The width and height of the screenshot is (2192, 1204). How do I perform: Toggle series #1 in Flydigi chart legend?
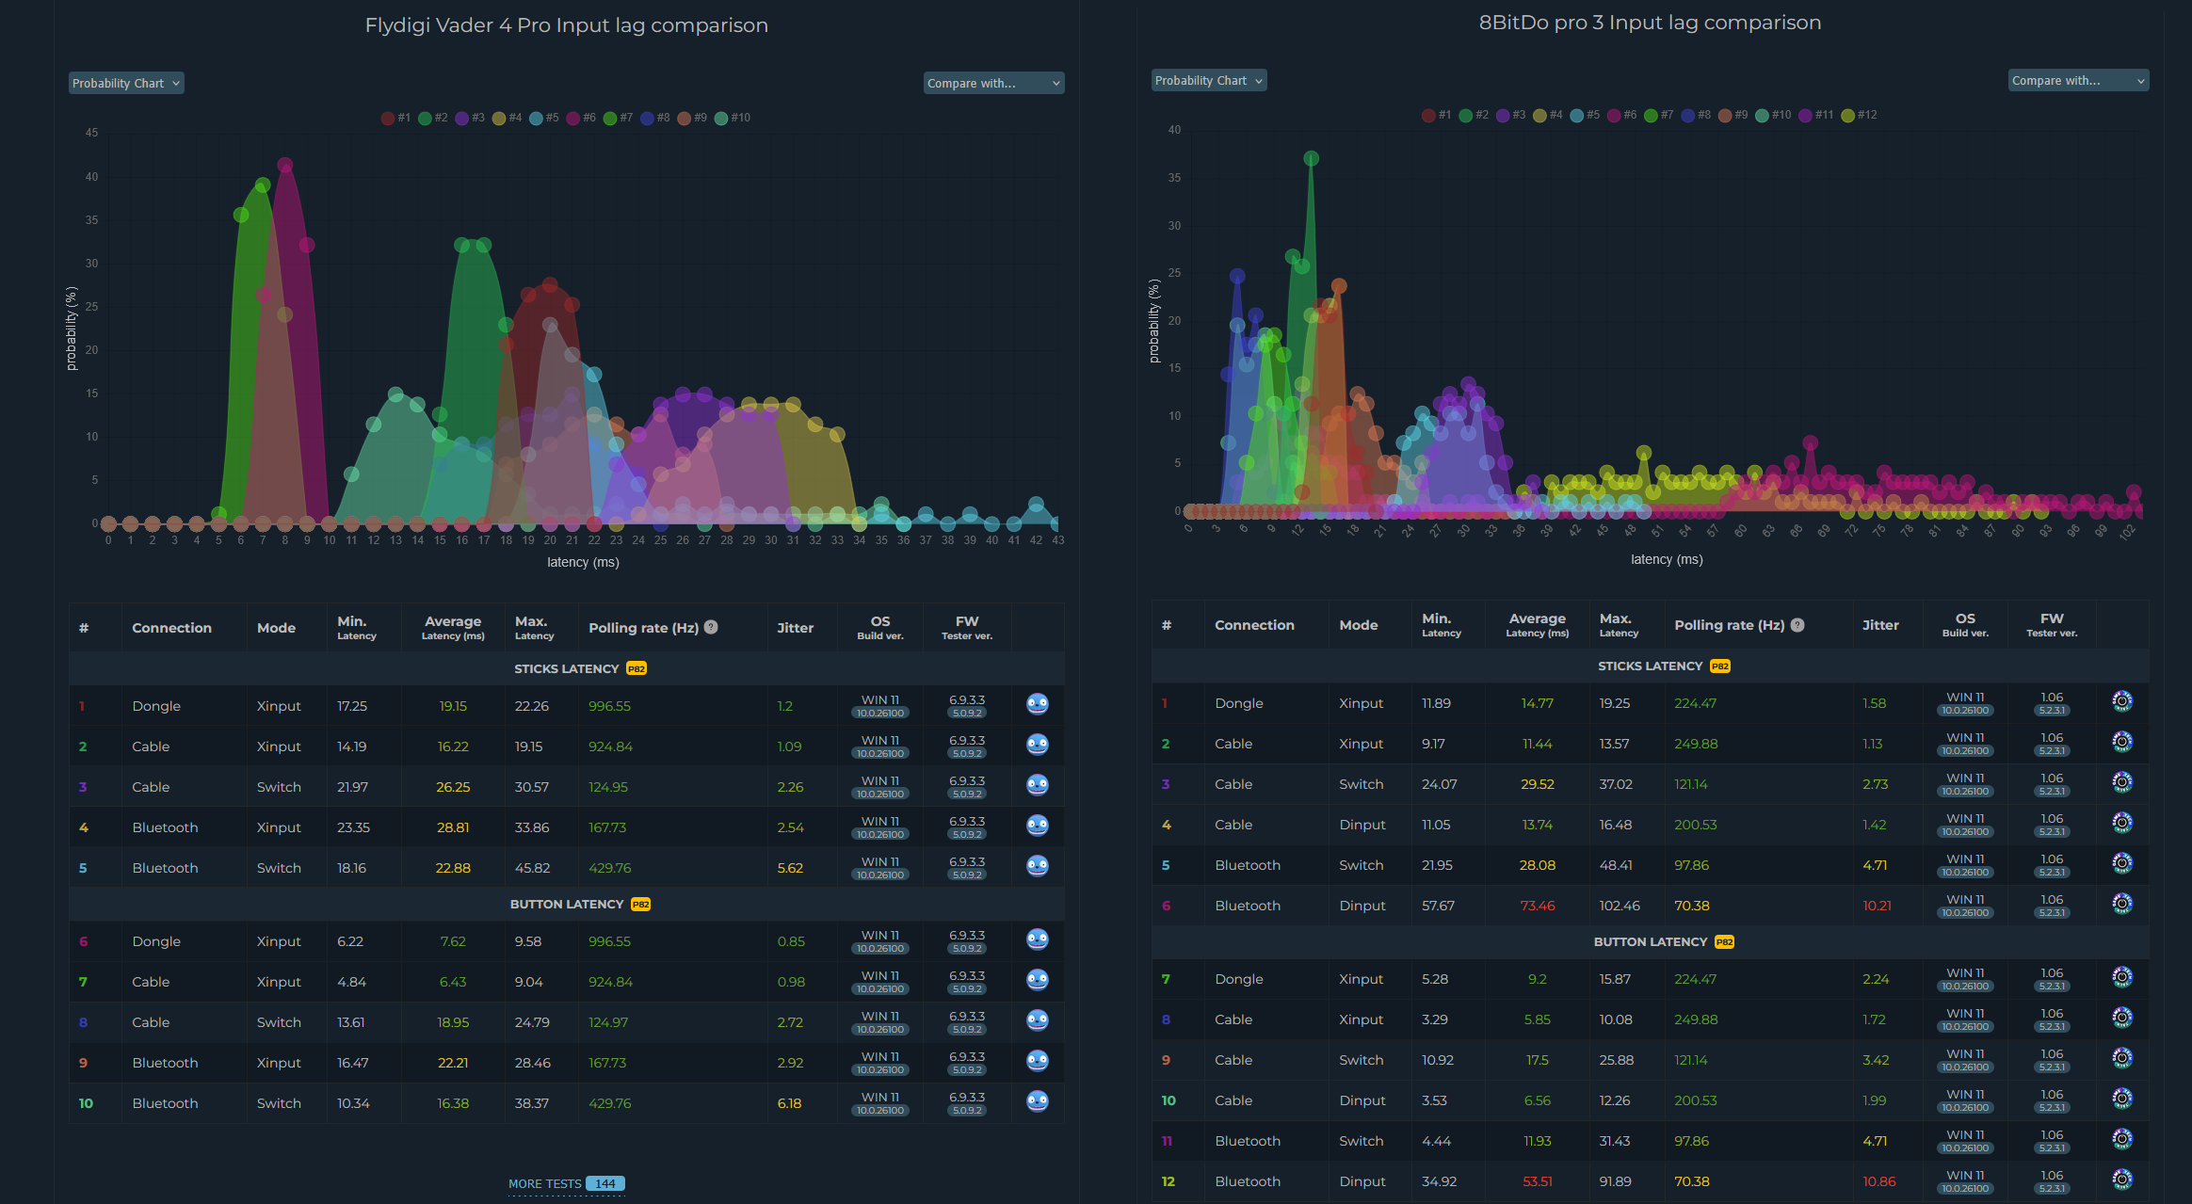pos(395,118)
